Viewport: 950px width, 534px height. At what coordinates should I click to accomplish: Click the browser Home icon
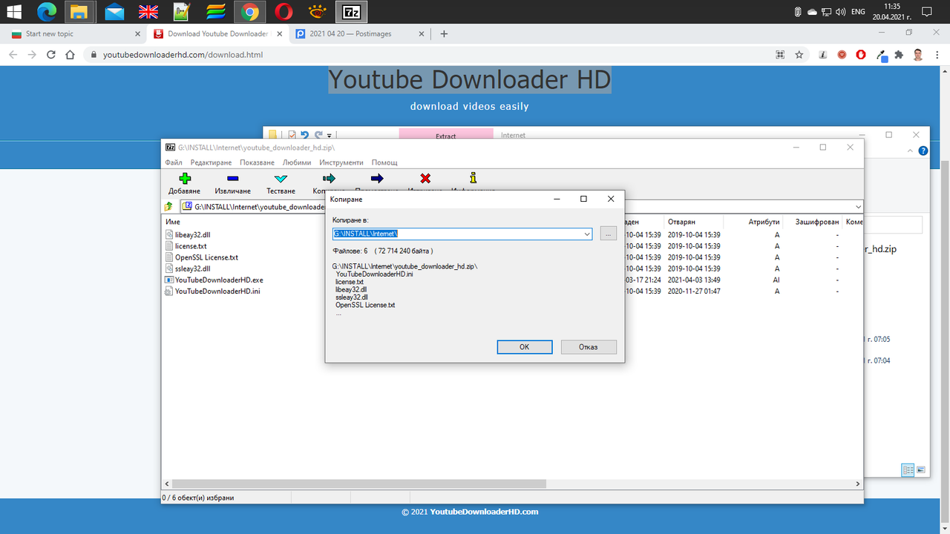[70, 54]
